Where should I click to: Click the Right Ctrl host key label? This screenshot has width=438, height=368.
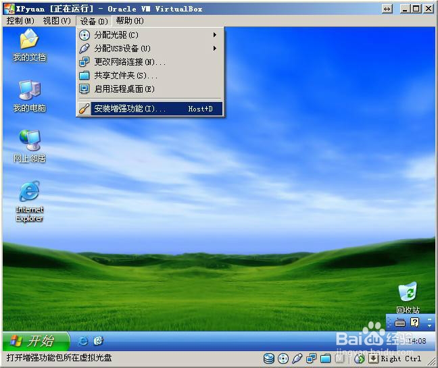point(401,359)
